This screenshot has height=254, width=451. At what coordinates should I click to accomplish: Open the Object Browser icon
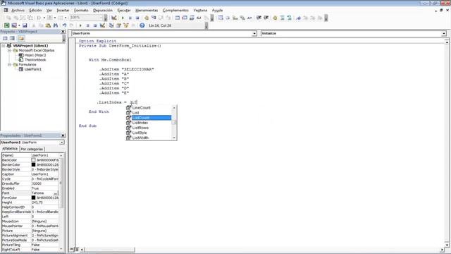(125, 25)
